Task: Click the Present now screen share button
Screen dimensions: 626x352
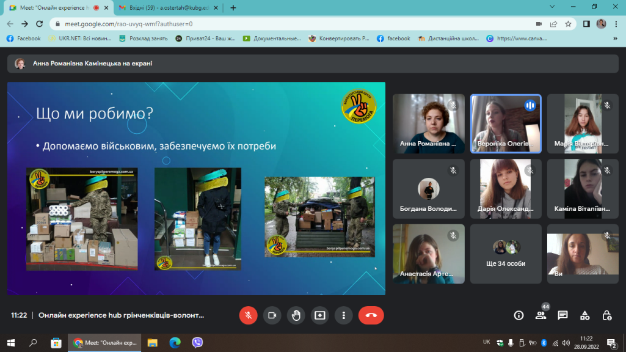Action: click(x=320, y=315)
